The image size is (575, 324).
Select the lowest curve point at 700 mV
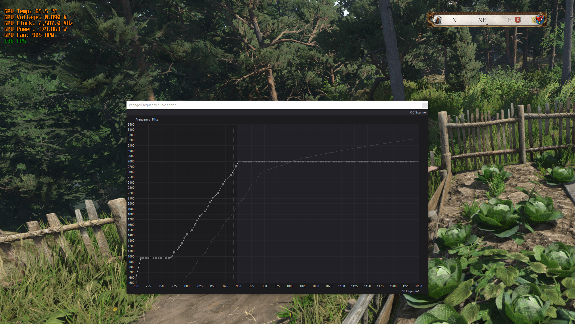136,279
